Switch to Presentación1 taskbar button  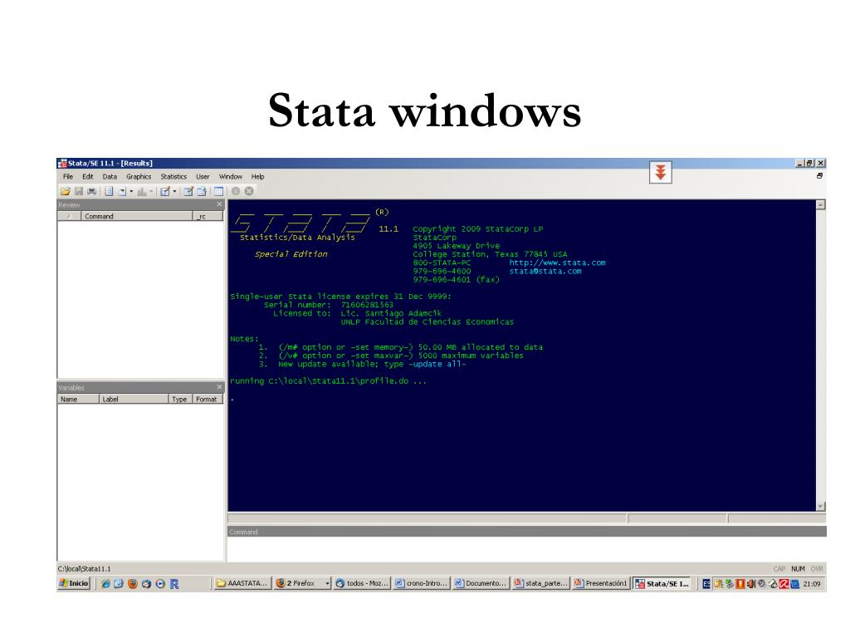(x=601, y=583)
